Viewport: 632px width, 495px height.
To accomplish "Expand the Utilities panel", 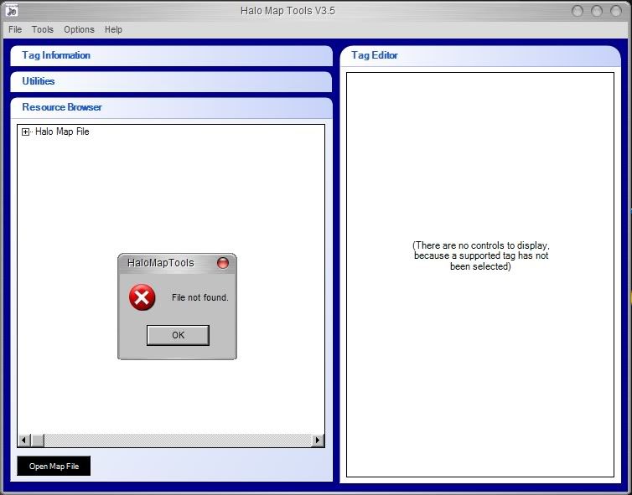I will click(171, 81).
